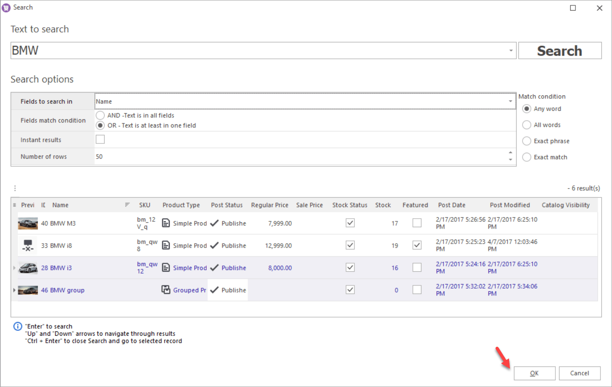Screen dimensions: 612x387
Task: Toggle Featured checkbox for BMW M3
Action: coord(417,223)
